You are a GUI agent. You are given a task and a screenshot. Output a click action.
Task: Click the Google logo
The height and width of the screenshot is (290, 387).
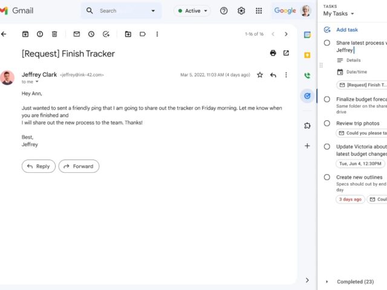pos(285,11)
